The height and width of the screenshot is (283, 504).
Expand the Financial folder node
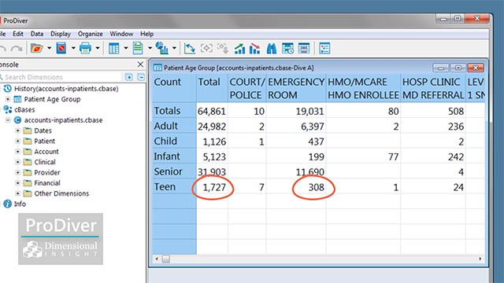pyautogui.click(x=17, y=183)
